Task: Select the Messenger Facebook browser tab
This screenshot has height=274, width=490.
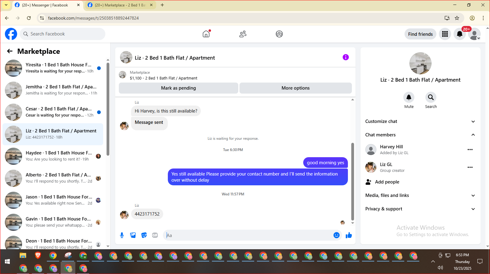Action: coord(47,5)
